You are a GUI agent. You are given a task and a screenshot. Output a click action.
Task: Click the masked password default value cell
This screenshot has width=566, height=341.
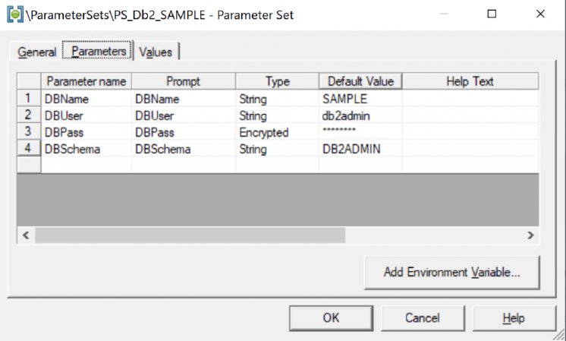point(360,131)
